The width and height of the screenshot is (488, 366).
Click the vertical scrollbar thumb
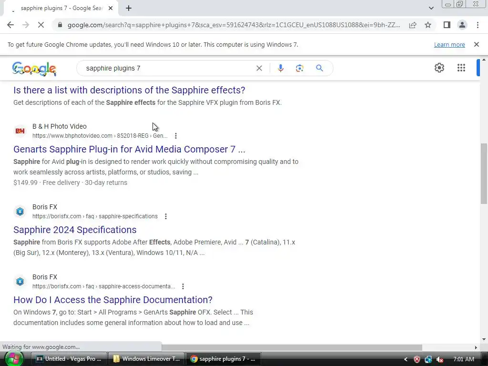tap(484, 173)
